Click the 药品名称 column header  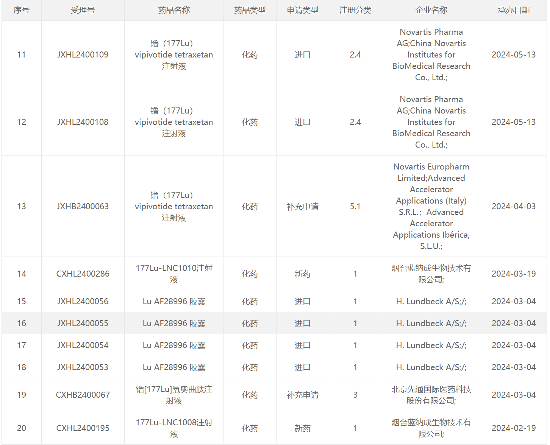click(x=174, y=10)
